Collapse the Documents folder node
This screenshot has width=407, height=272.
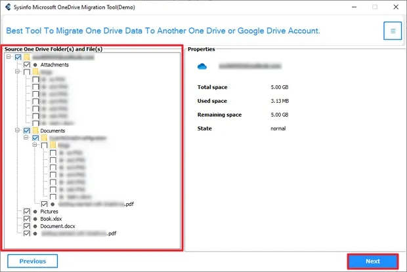(17, 130)
